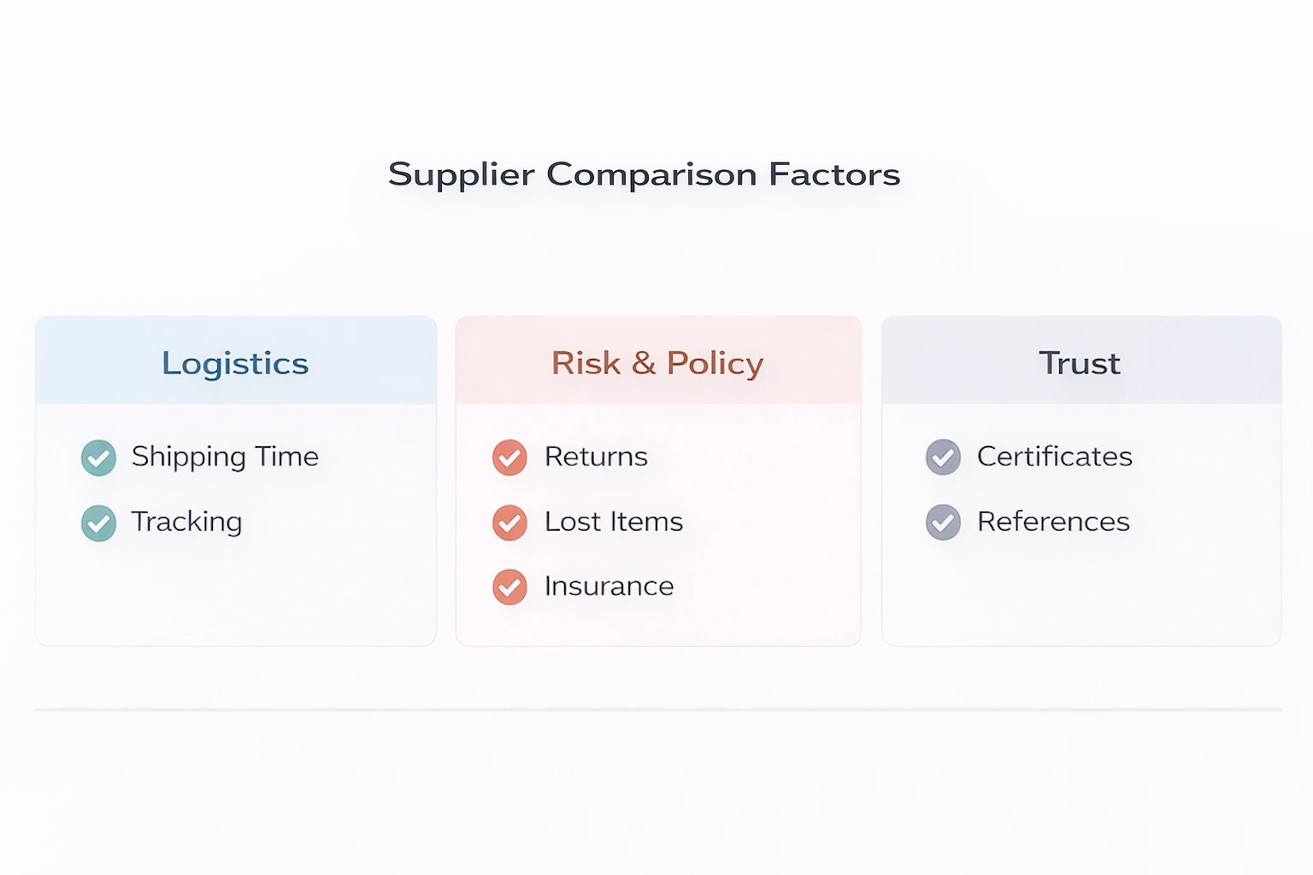The width and height of the screenshot is (1313, 875).
Task: Click the horizontal divider line below cards
Action: 658,709
